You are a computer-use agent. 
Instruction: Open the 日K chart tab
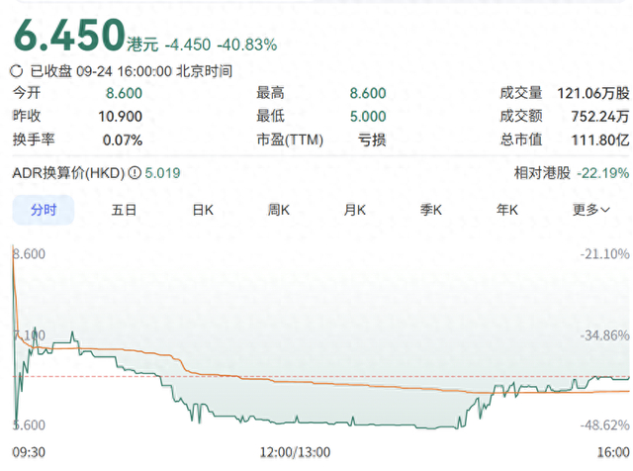click(x=203, y=210)
